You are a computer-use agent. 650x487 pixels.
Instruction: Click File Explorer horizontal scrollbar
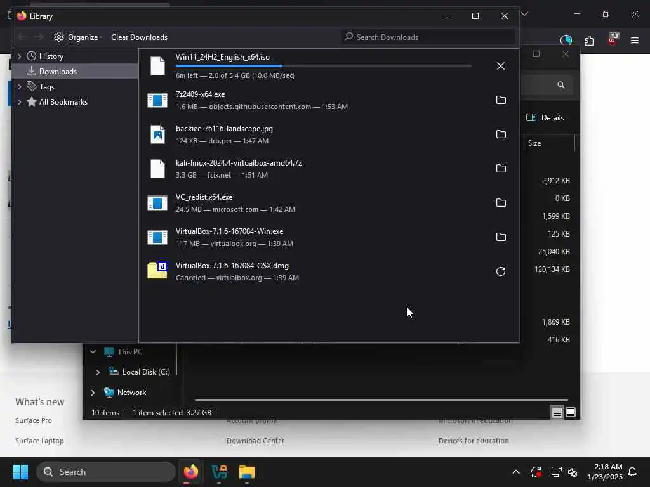click(x=381, y=400)
